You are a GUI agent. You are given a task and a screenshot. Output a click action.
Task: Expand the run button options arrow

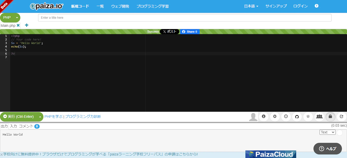point(40,117)
